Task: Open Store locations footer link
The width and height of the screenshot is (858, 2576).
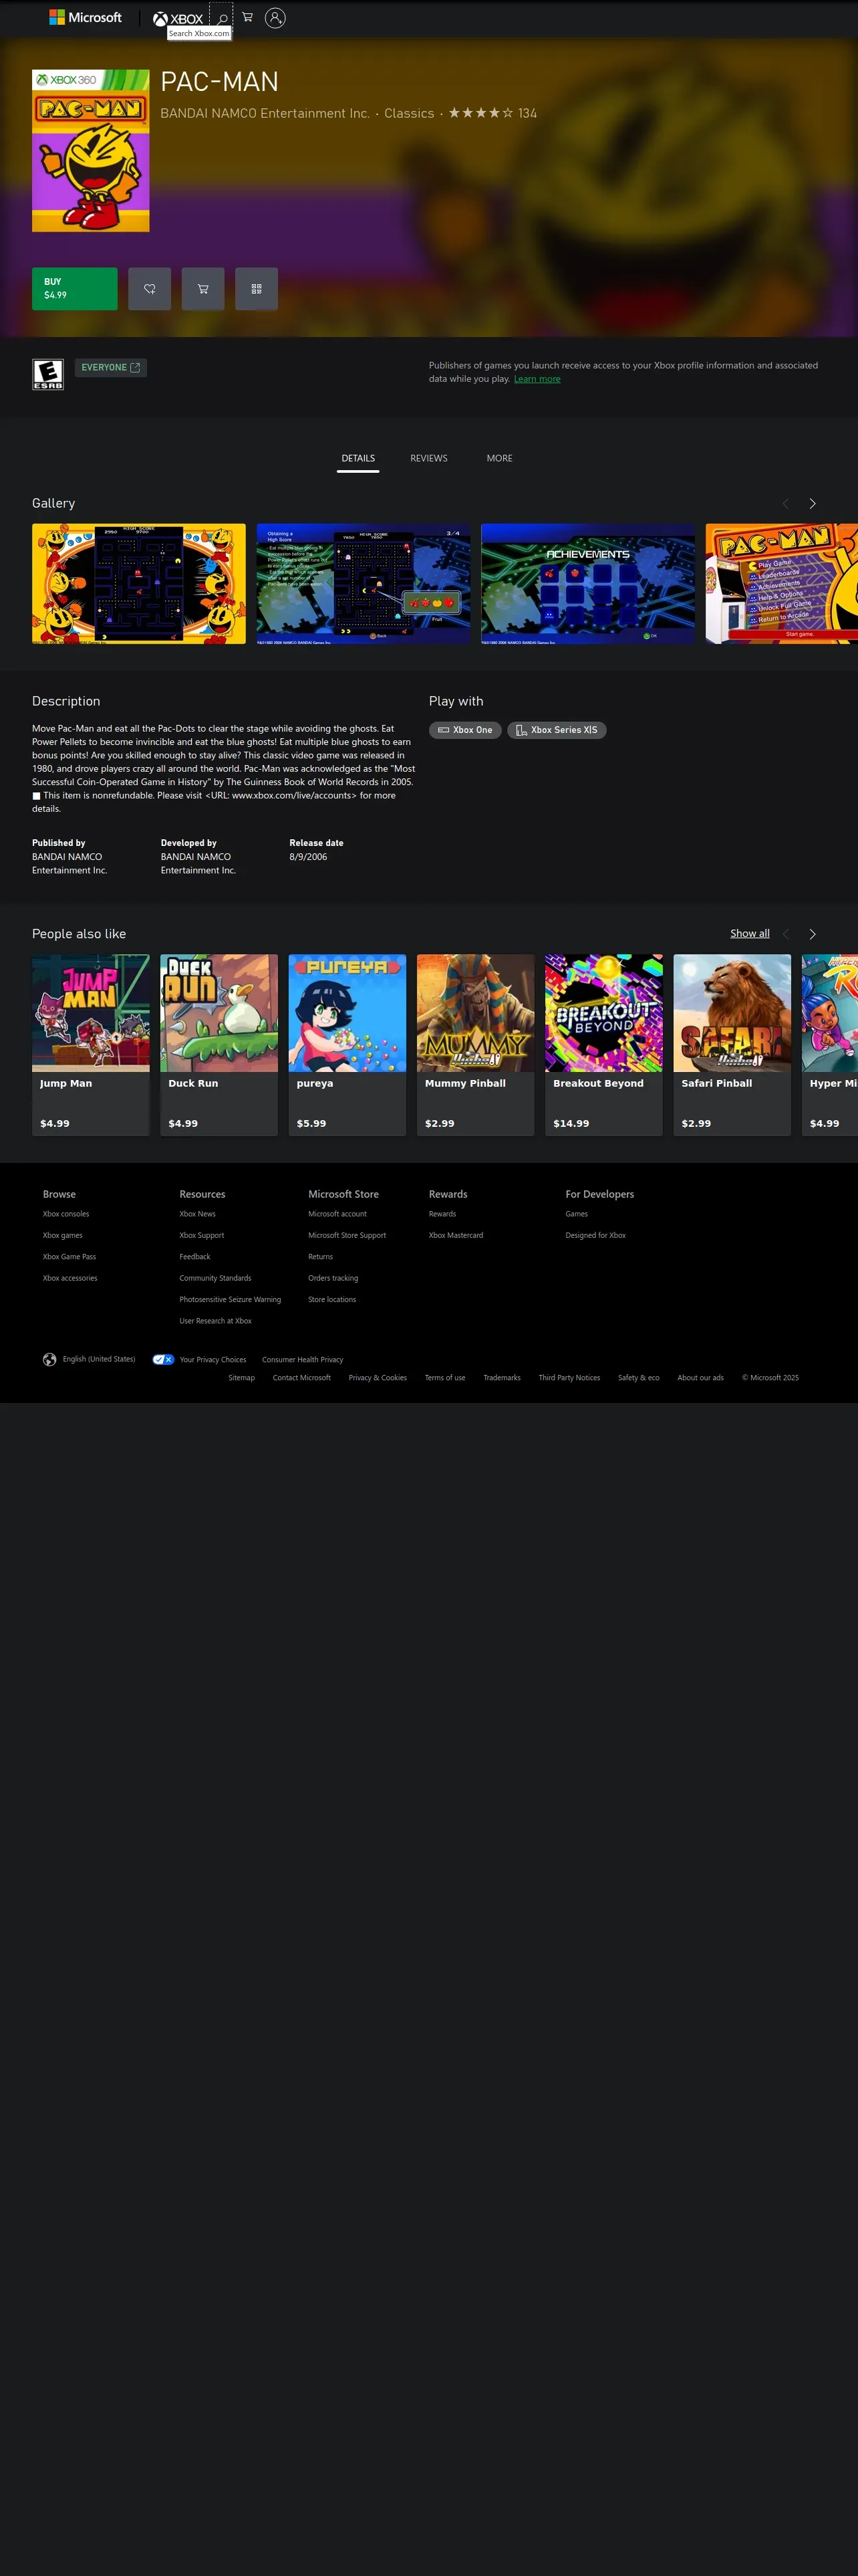Action: click(333, 1300)
